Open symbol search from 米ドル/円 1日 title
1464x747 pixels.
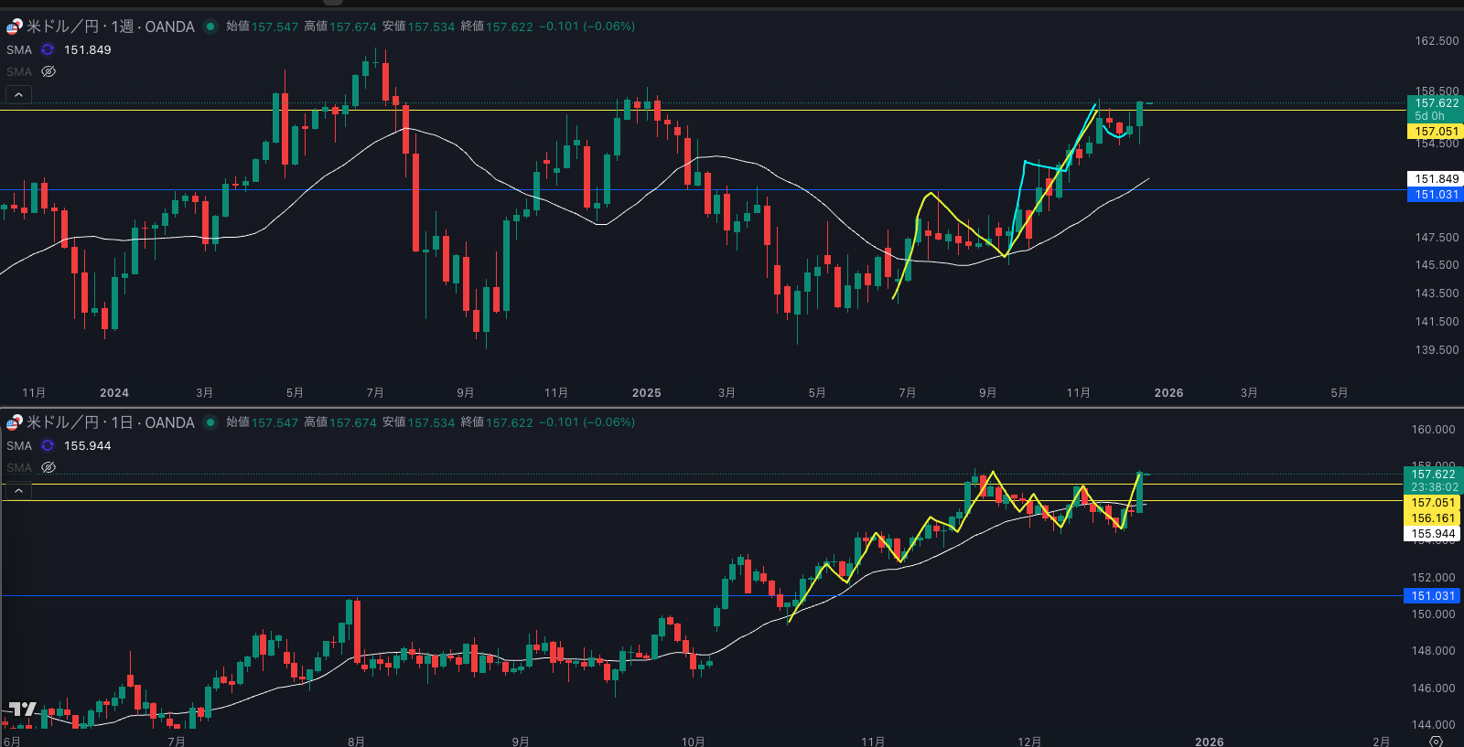110,422
